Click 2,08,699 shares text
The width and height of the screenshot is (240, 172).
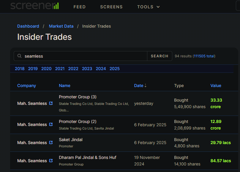(x=190, y=128)
